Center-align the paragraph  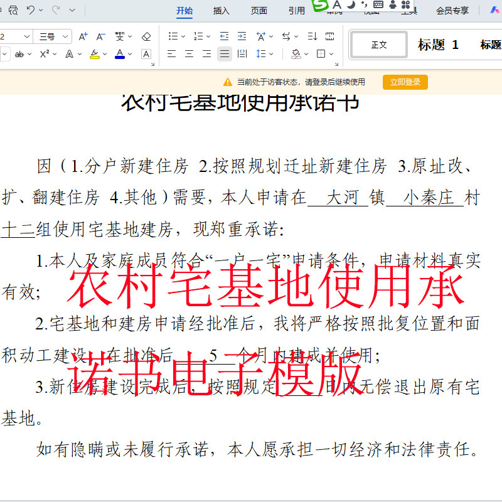click(190, 54)
